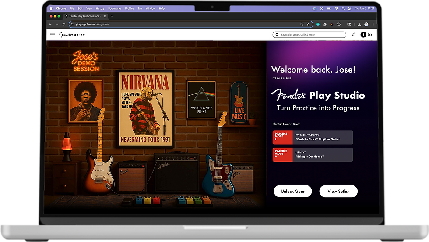Screen dimensions: 429x242
Task: Open the Fender Play hamburger menu
Action: pos(53,35)
